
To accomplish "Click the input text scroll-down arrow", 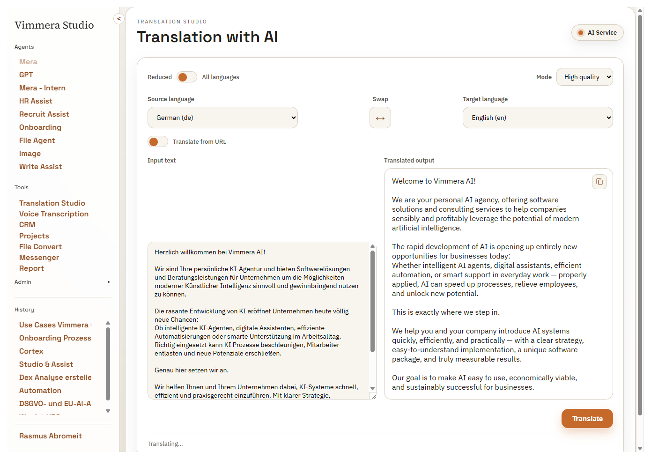I will 372,388.
